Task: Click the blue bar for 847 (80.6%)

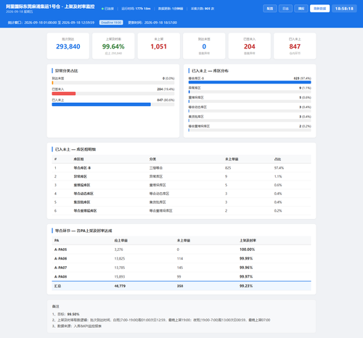Action: tap(101, 104)
